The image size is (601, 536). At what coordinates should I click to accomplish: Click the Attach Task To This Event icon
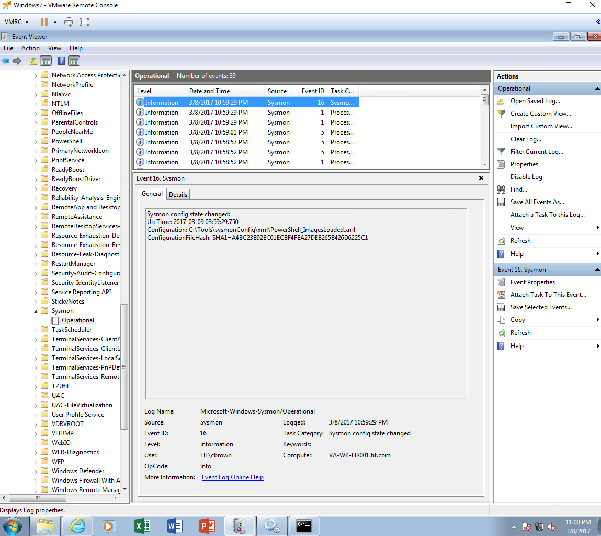click(x=501, y=295)
